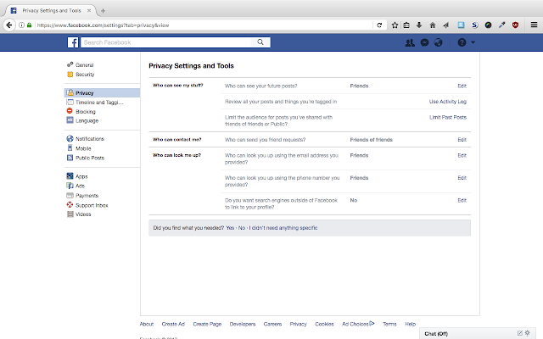
Task: Click the search magnifier button
Action: pos(260,42)
